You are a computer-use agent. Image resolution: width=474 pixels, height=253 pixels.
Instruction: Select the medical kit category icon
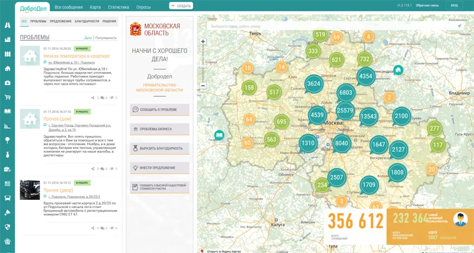click(x=7, y=83)
